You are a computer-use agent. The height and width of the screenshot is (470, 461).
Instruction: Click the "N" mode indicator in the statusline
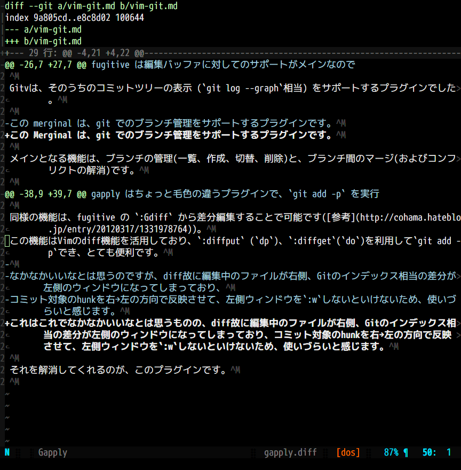coord(6,452)
